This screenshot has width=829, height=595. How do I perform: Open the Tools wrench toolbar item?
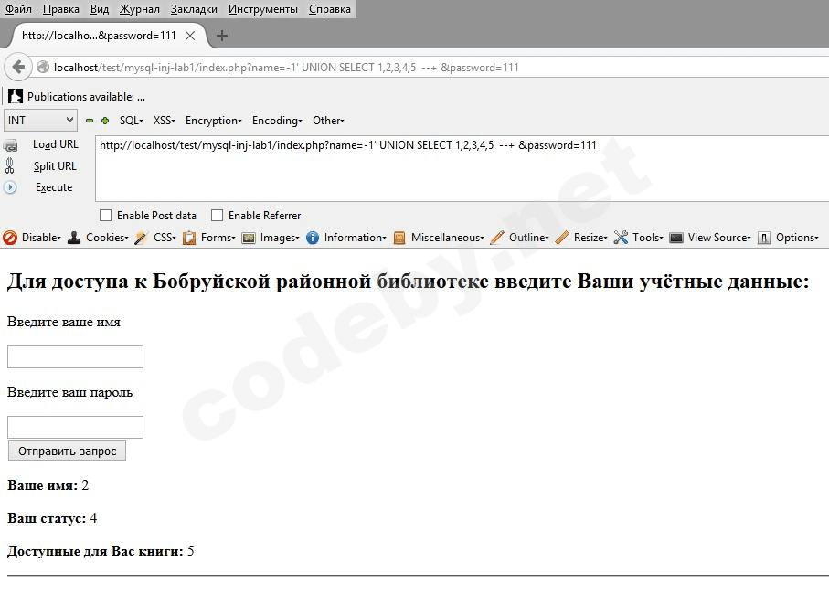point(639,238)
